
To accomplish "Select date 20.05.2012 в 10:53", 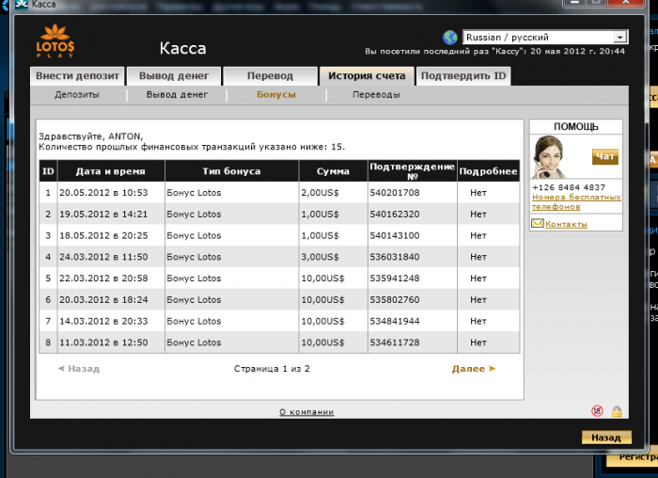I will point(103,193).
